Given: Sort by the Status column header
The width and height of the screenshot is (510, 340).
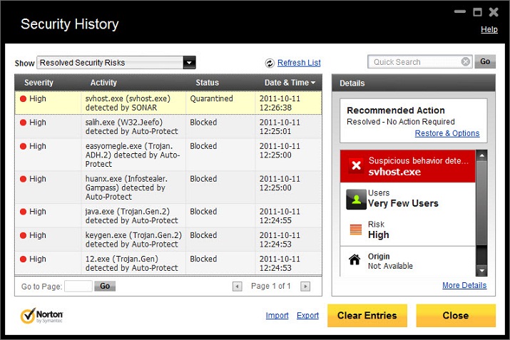Looking at the screenshot, I should [x=207, y=83].
